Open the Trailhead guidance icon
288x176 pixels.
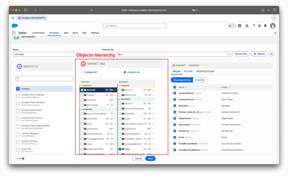point(247,26)
